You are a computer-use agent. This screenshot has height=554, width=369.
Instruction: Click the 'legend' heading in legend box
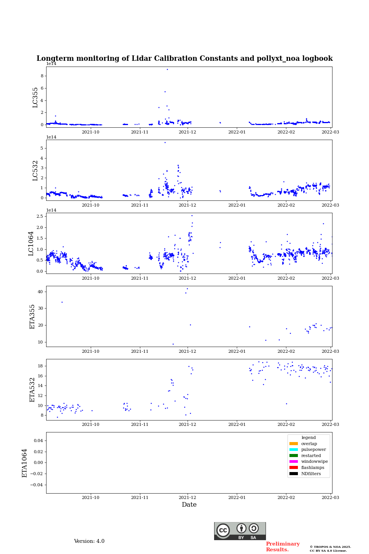tap(309, 437)
